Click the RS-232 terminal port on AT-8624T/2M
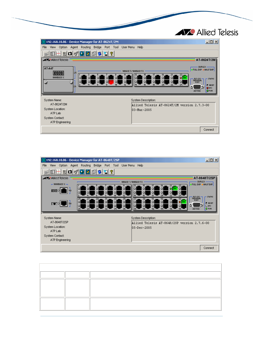This screenshot has width=264, height=342. (x=197, y=87)
